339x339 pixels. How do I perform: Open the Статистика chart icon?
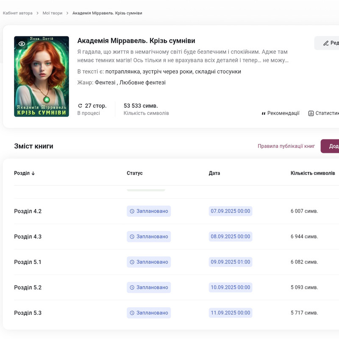(x=311, y=113)
